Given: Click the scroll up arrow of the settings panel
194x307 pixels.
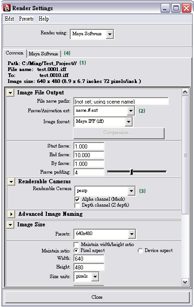Looking at the screenshot, I should click(185, 92).
